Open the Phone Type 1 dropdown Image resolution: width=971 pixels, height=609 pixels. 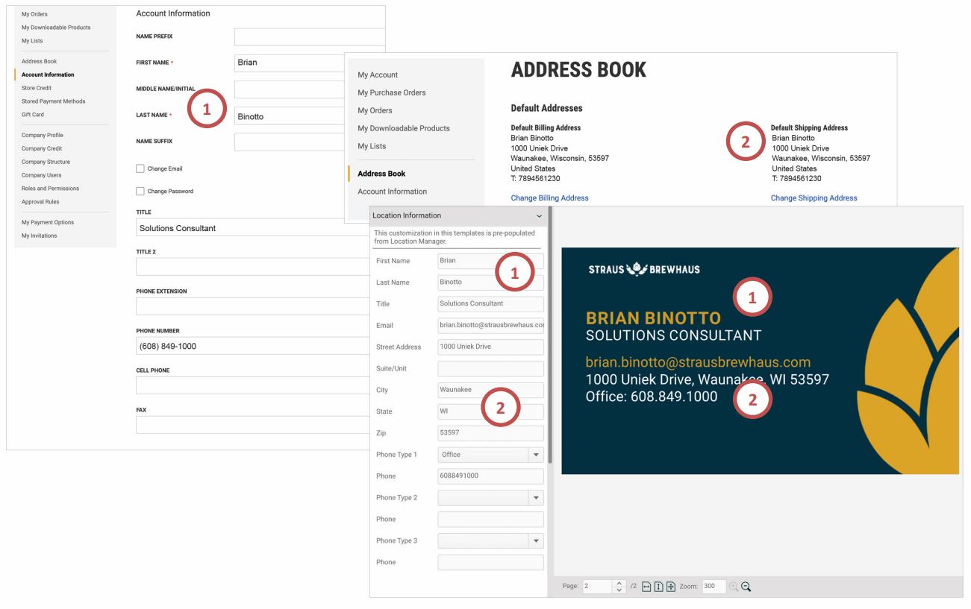click(x=535, y=455)
